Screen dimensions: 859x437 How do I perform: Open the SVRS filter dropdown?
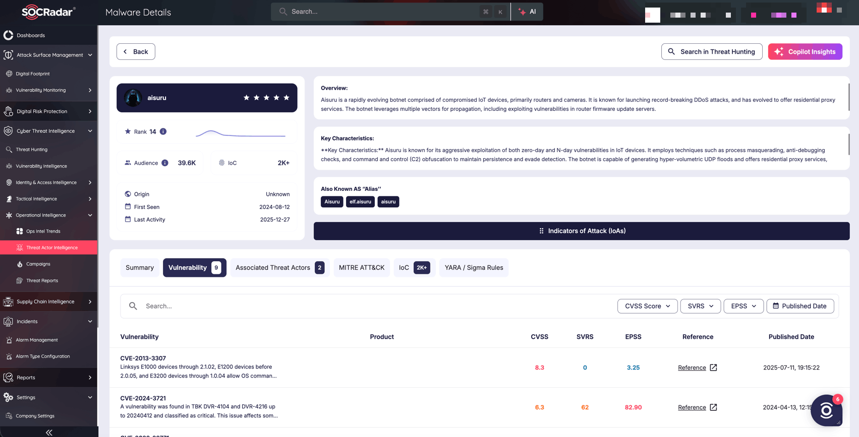701,306
